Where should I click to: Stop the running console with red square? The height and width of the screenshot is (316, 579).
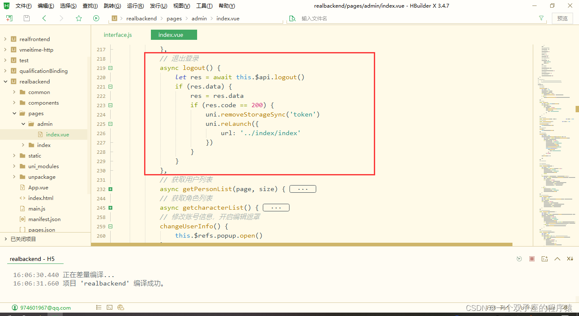pyautogui.click(x=532, y=259)
